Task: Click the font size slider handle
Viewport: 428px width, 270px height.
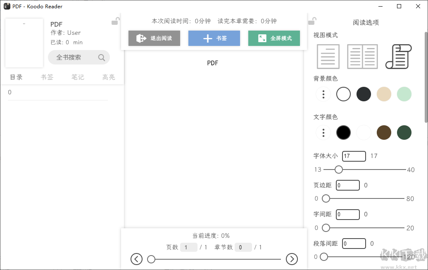Action: 339,170
